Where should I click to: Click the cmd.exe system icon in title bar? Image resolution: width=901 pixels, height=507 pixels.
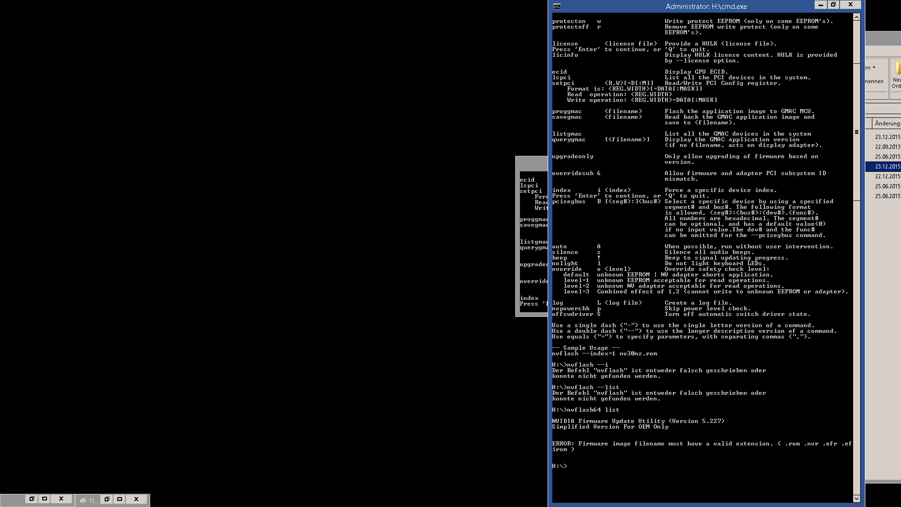[x=557, y=6]
